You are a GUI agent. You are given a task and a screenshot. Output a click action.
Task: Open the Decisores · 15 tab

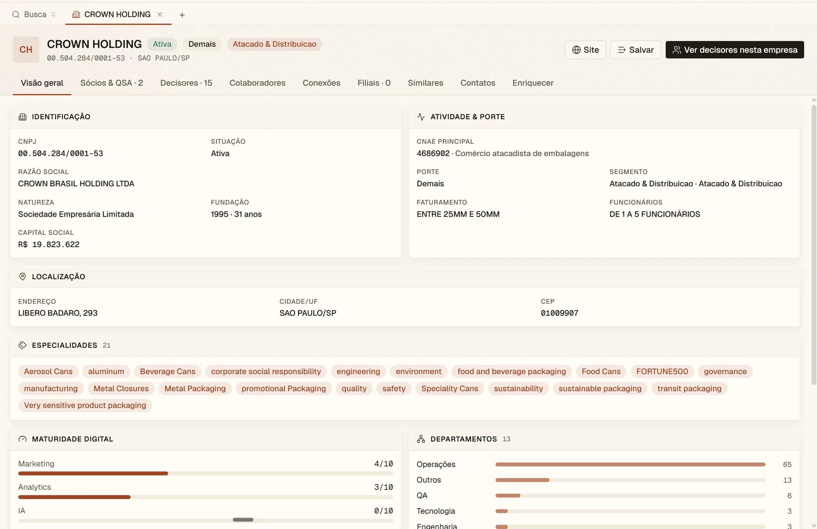point(186,83)
